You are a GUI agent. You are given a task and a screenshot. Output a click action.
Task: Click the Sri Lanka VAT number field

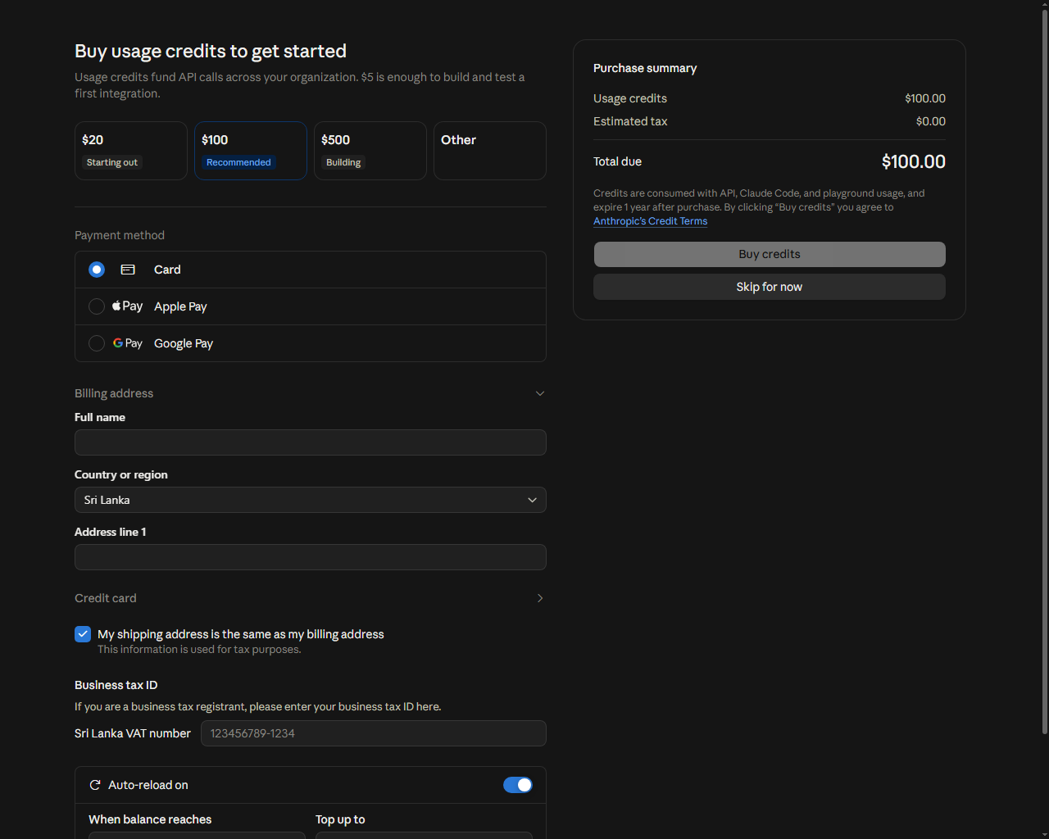click(x=374, y=733)
